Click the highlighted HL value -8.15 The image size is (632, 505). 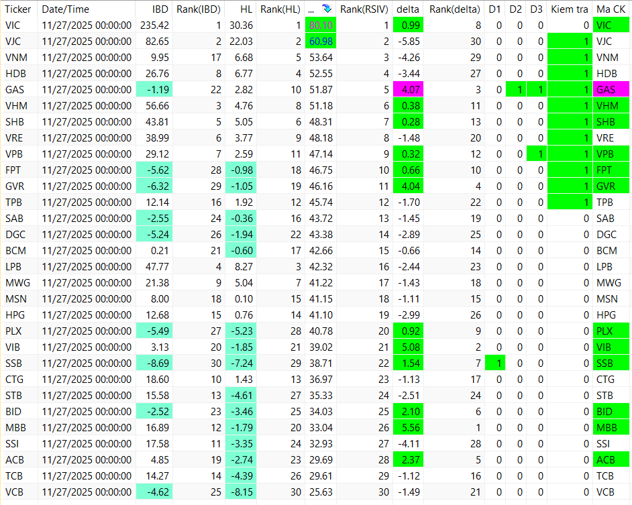241,492
